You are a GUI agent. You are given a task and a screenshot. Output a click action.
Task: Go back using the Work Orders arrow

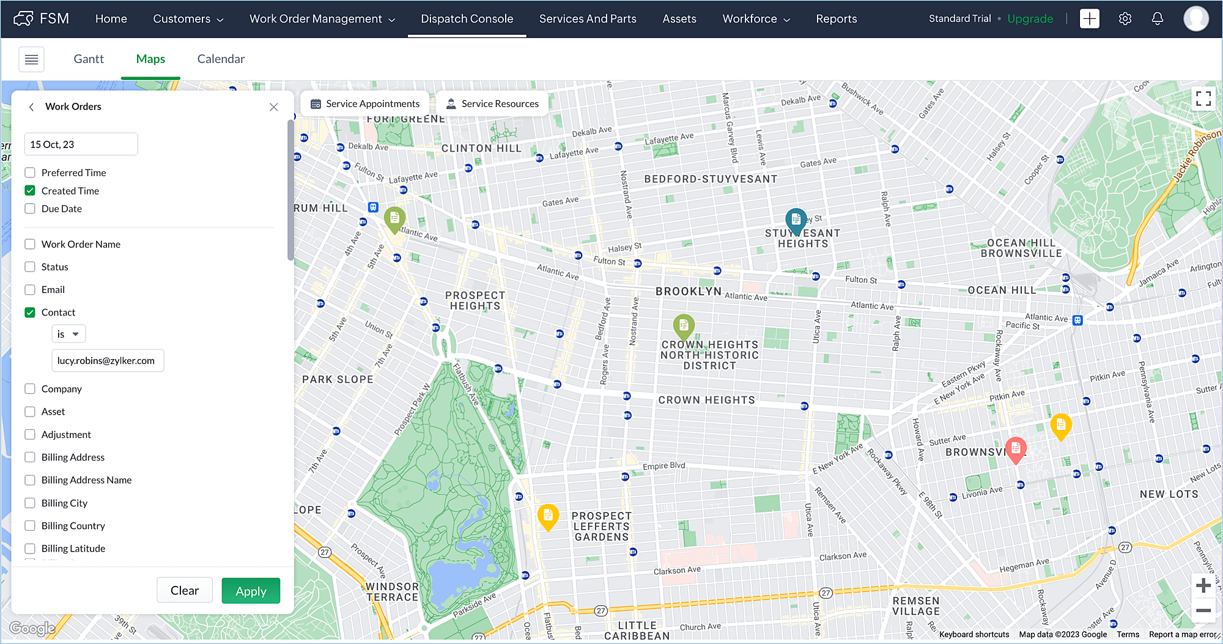click(x=31, y=107)
